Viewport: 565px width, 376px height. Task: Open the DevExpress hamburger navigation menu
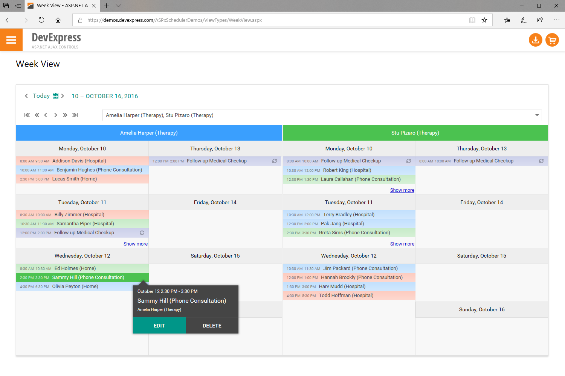coord(11,40)
